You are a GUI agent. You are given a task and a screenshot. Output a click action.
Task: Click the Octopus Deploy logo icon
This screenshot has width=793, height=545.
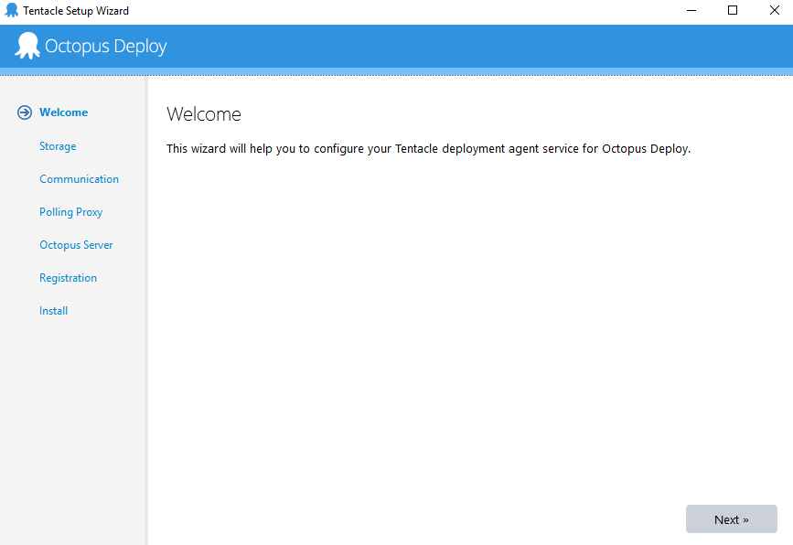point(27,46)
